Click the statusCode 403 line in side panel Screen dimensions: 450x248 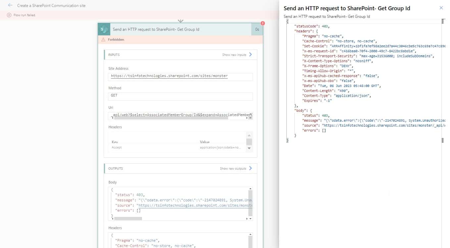pos(312,26)
